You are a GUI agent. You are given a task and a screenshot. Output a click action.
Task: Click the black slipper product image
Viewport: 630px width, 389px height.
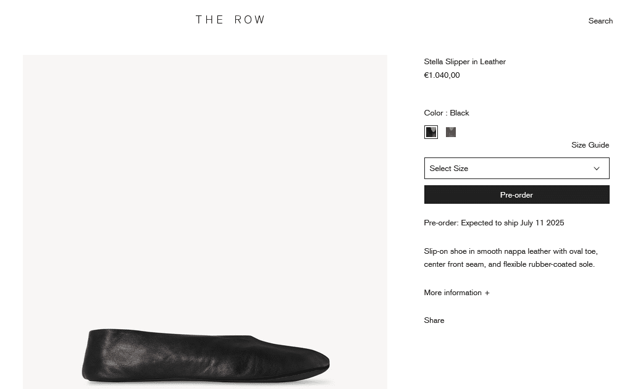coord(205,357)
